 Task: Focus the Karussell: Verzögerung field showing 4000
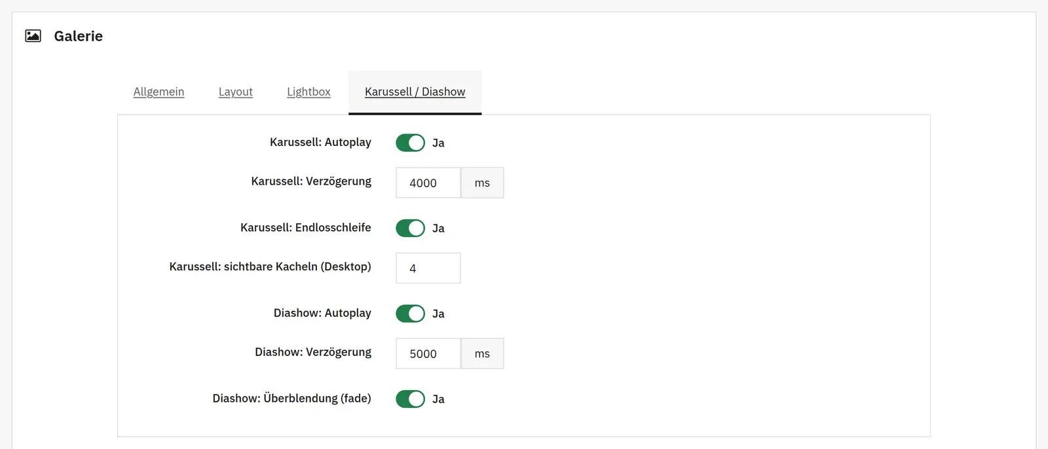(428, 183)
